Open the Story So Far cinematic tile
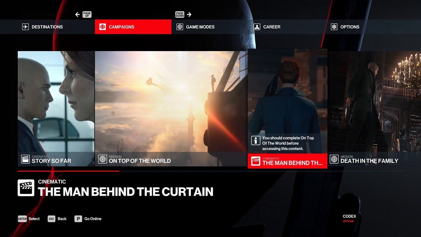The image size is (421, 237). click(56, 109)
